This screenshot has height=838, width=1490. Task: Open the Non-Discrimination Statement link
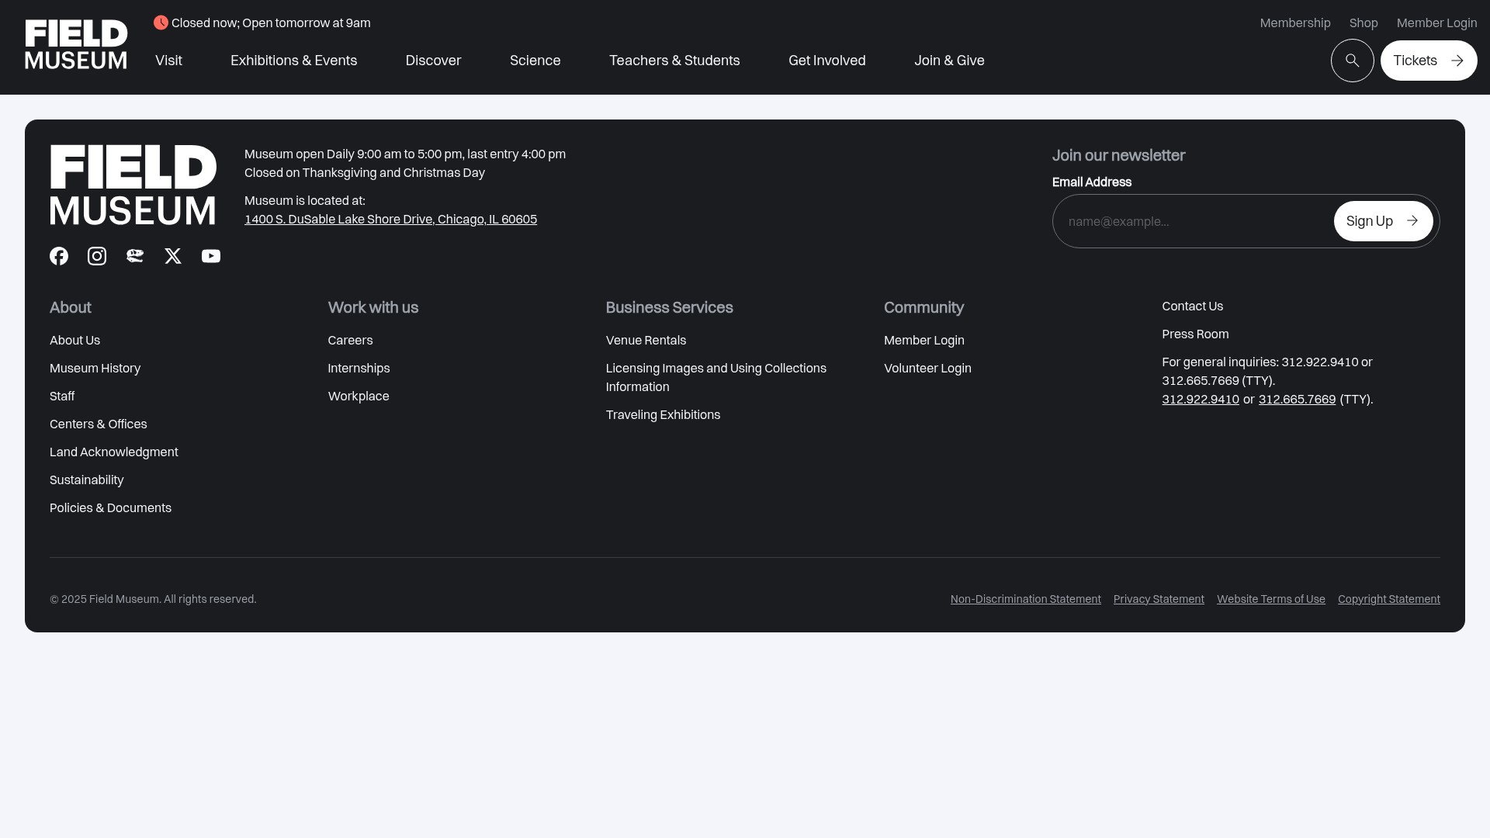(x=1025, y=599)
